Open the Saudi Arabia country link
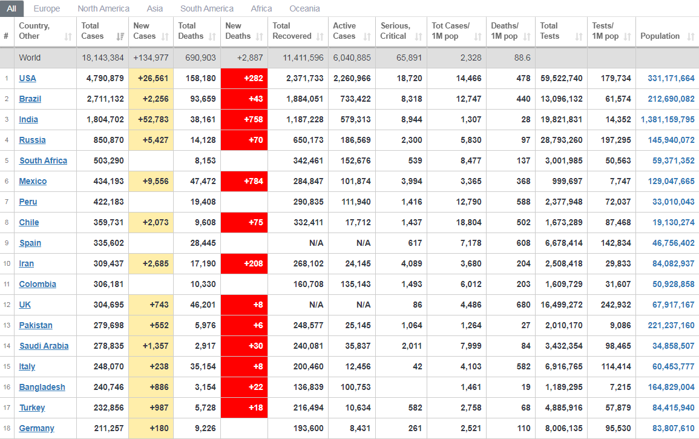This screenshot has width=699, height=439. (x=44, y=346)
